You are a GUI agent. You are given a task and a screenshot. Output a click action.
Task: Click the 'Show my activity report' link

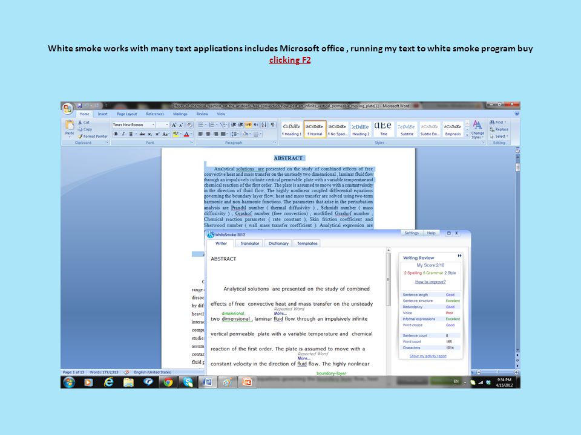coord(428,356)
